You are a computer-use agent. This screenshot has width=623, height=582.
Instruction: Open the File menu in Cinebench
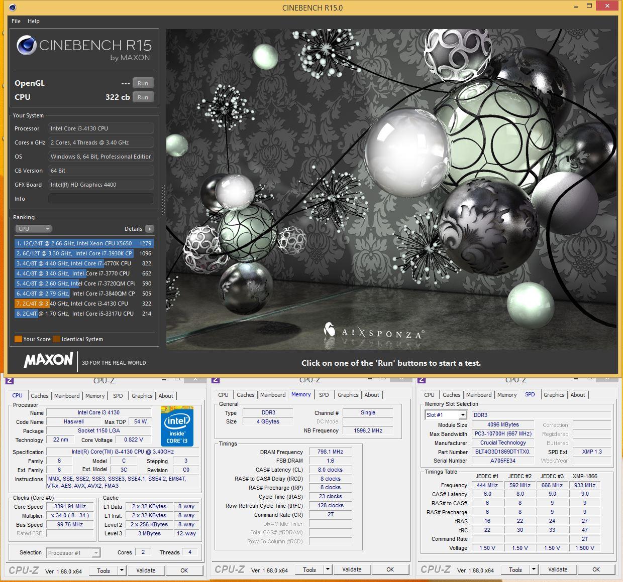(16, 21)
